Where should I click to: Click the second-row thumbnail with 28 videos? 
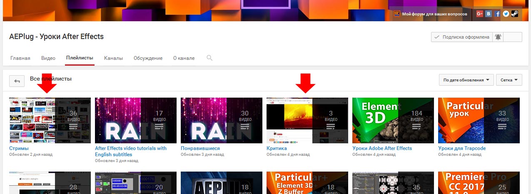click(50, 183)
